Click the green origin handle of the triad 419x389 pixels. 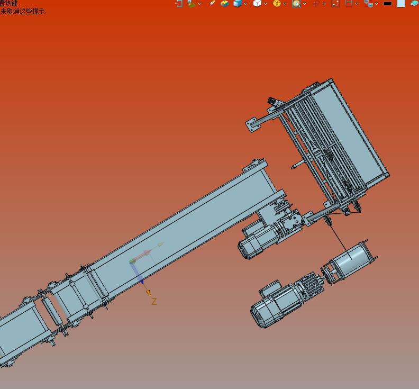(x=132, y=261)
